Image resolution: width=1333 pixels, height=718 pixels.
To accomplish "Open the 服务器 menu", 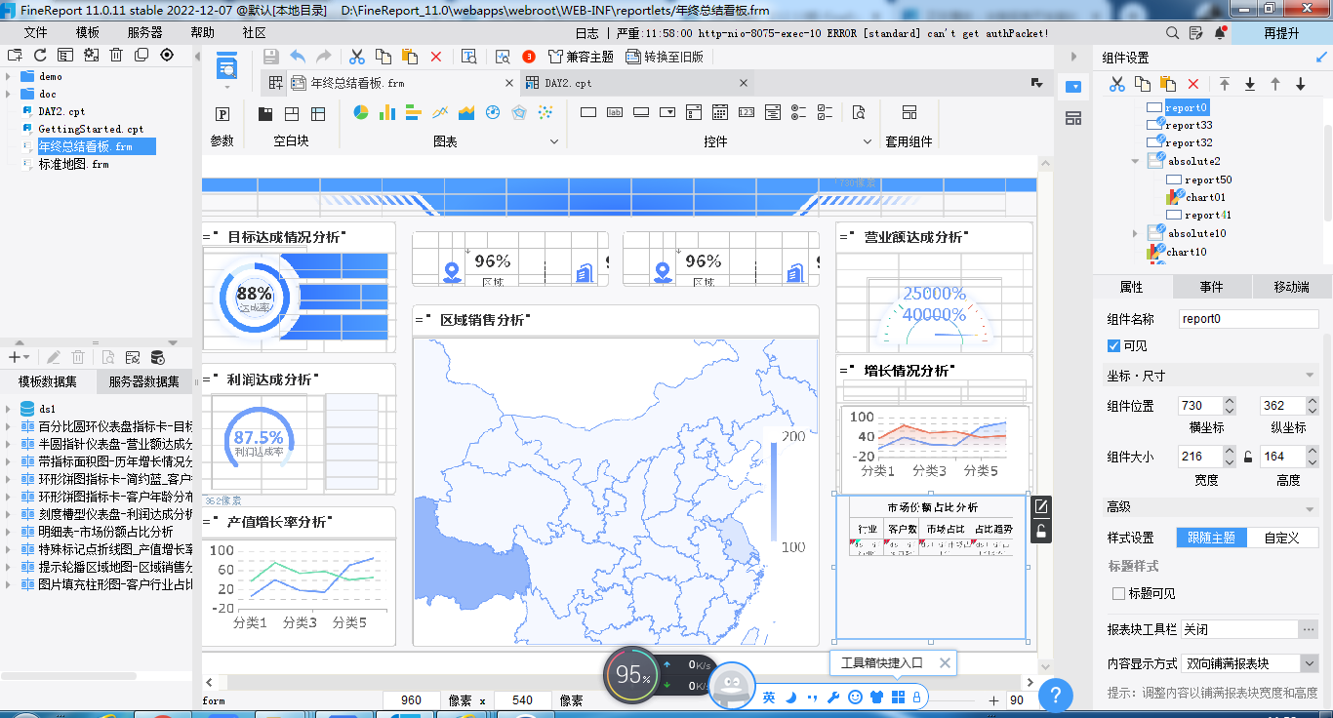I will 144,32.
